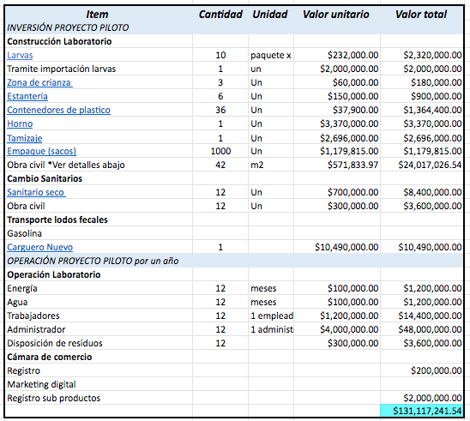Select the Valor unitario header cell
Image resolution: width=470 pixels, height=421 pixels.
coord(337,14)
